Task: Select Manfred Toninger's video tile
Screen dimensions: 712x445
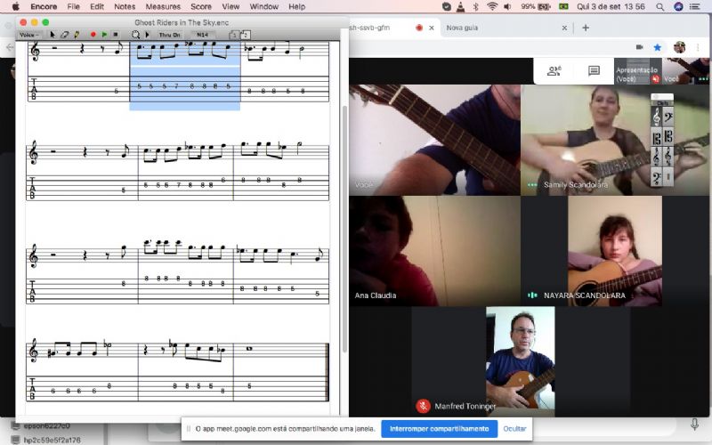Action: pos(521,361)
